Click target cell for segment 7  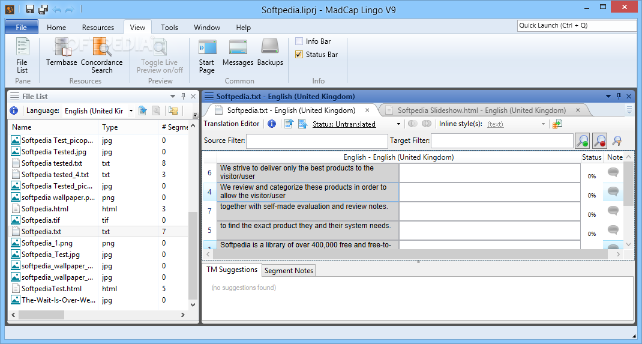click(x=490, y=211)
